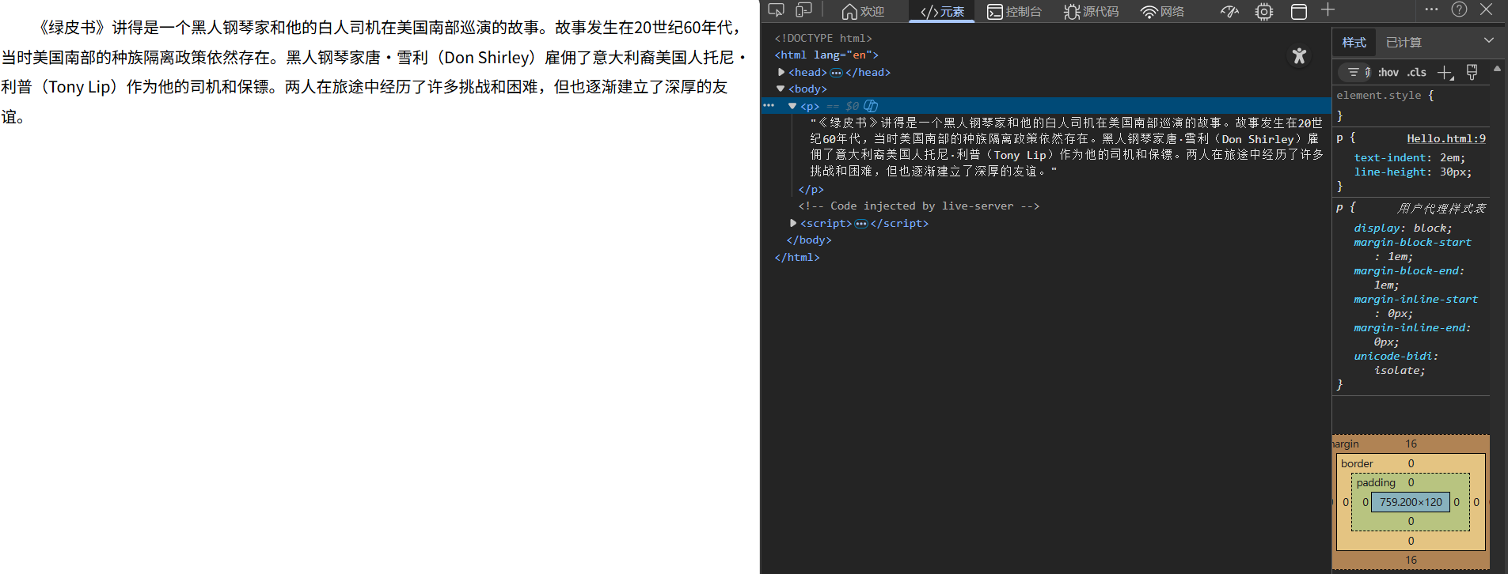
Task: Click the box model content size 759.200×120
Action: 1411,502
